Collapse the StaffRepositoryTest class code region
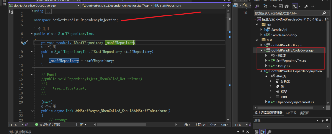The height and width of the screenshot is (134, 332). (31, 34)
